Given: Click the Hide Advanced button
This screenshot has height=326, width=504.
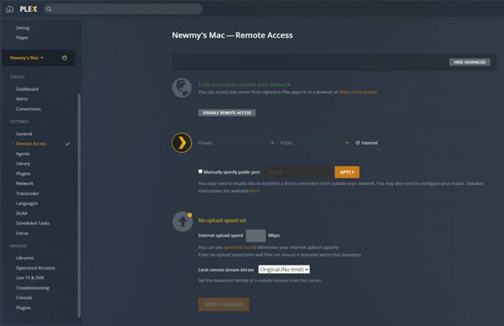Looking at the screenshot, I should tap(470, 62).
